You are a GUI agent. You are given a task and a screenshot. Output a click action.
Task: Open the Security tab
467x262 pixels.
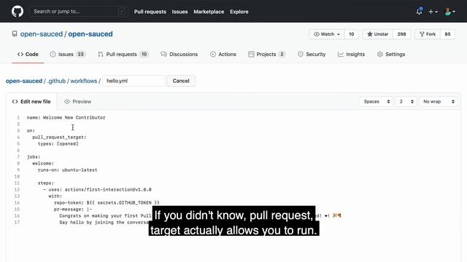pyautogui.click(x=312, y=55)
